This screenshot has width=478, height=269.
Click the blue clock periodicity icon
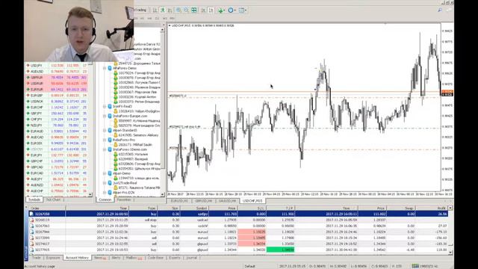(x=231, y=10)
